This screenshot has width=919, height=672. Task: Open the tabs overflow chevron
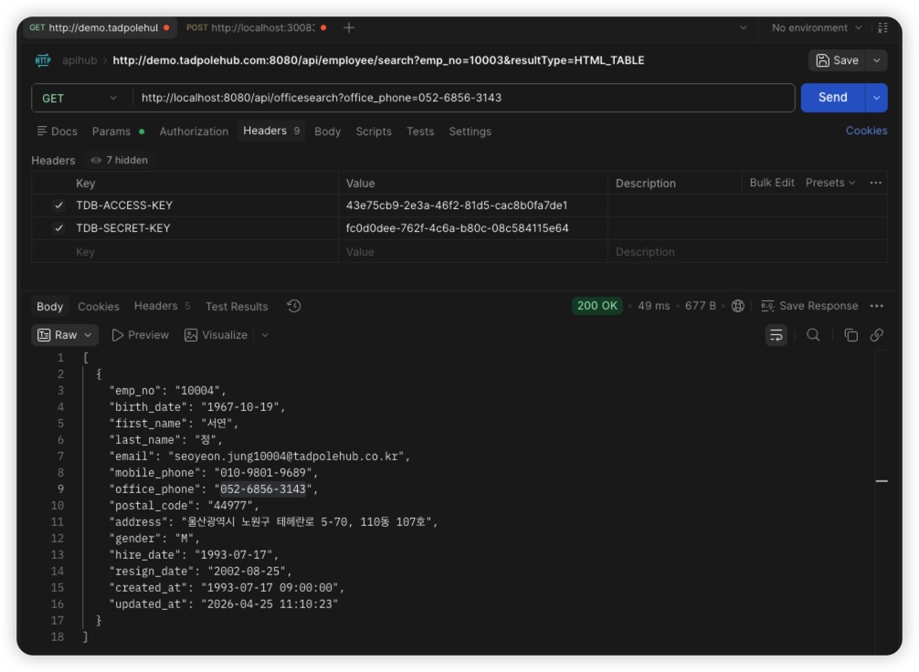tap(744, 27)
